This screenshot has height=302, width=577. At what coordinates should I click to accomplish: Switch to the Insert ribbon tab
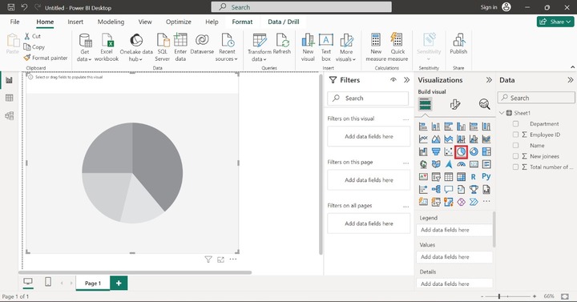tap(75, 22)
